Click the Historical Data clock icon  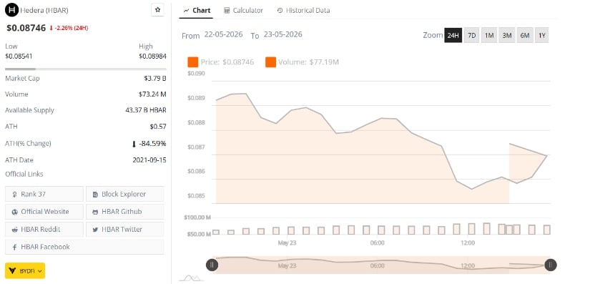click(280, 11)
